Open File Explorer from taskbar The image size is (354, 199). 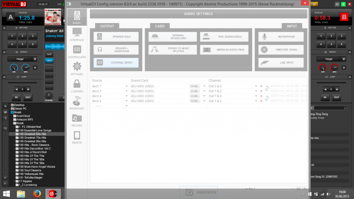pyautogui.click(x=21, y=194)
